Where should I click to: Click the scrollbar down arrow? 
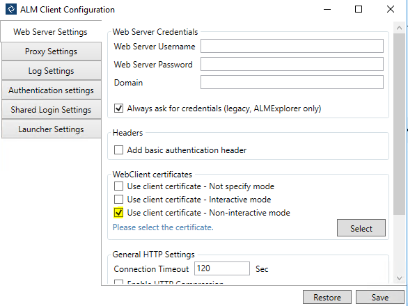pos(400,278)
